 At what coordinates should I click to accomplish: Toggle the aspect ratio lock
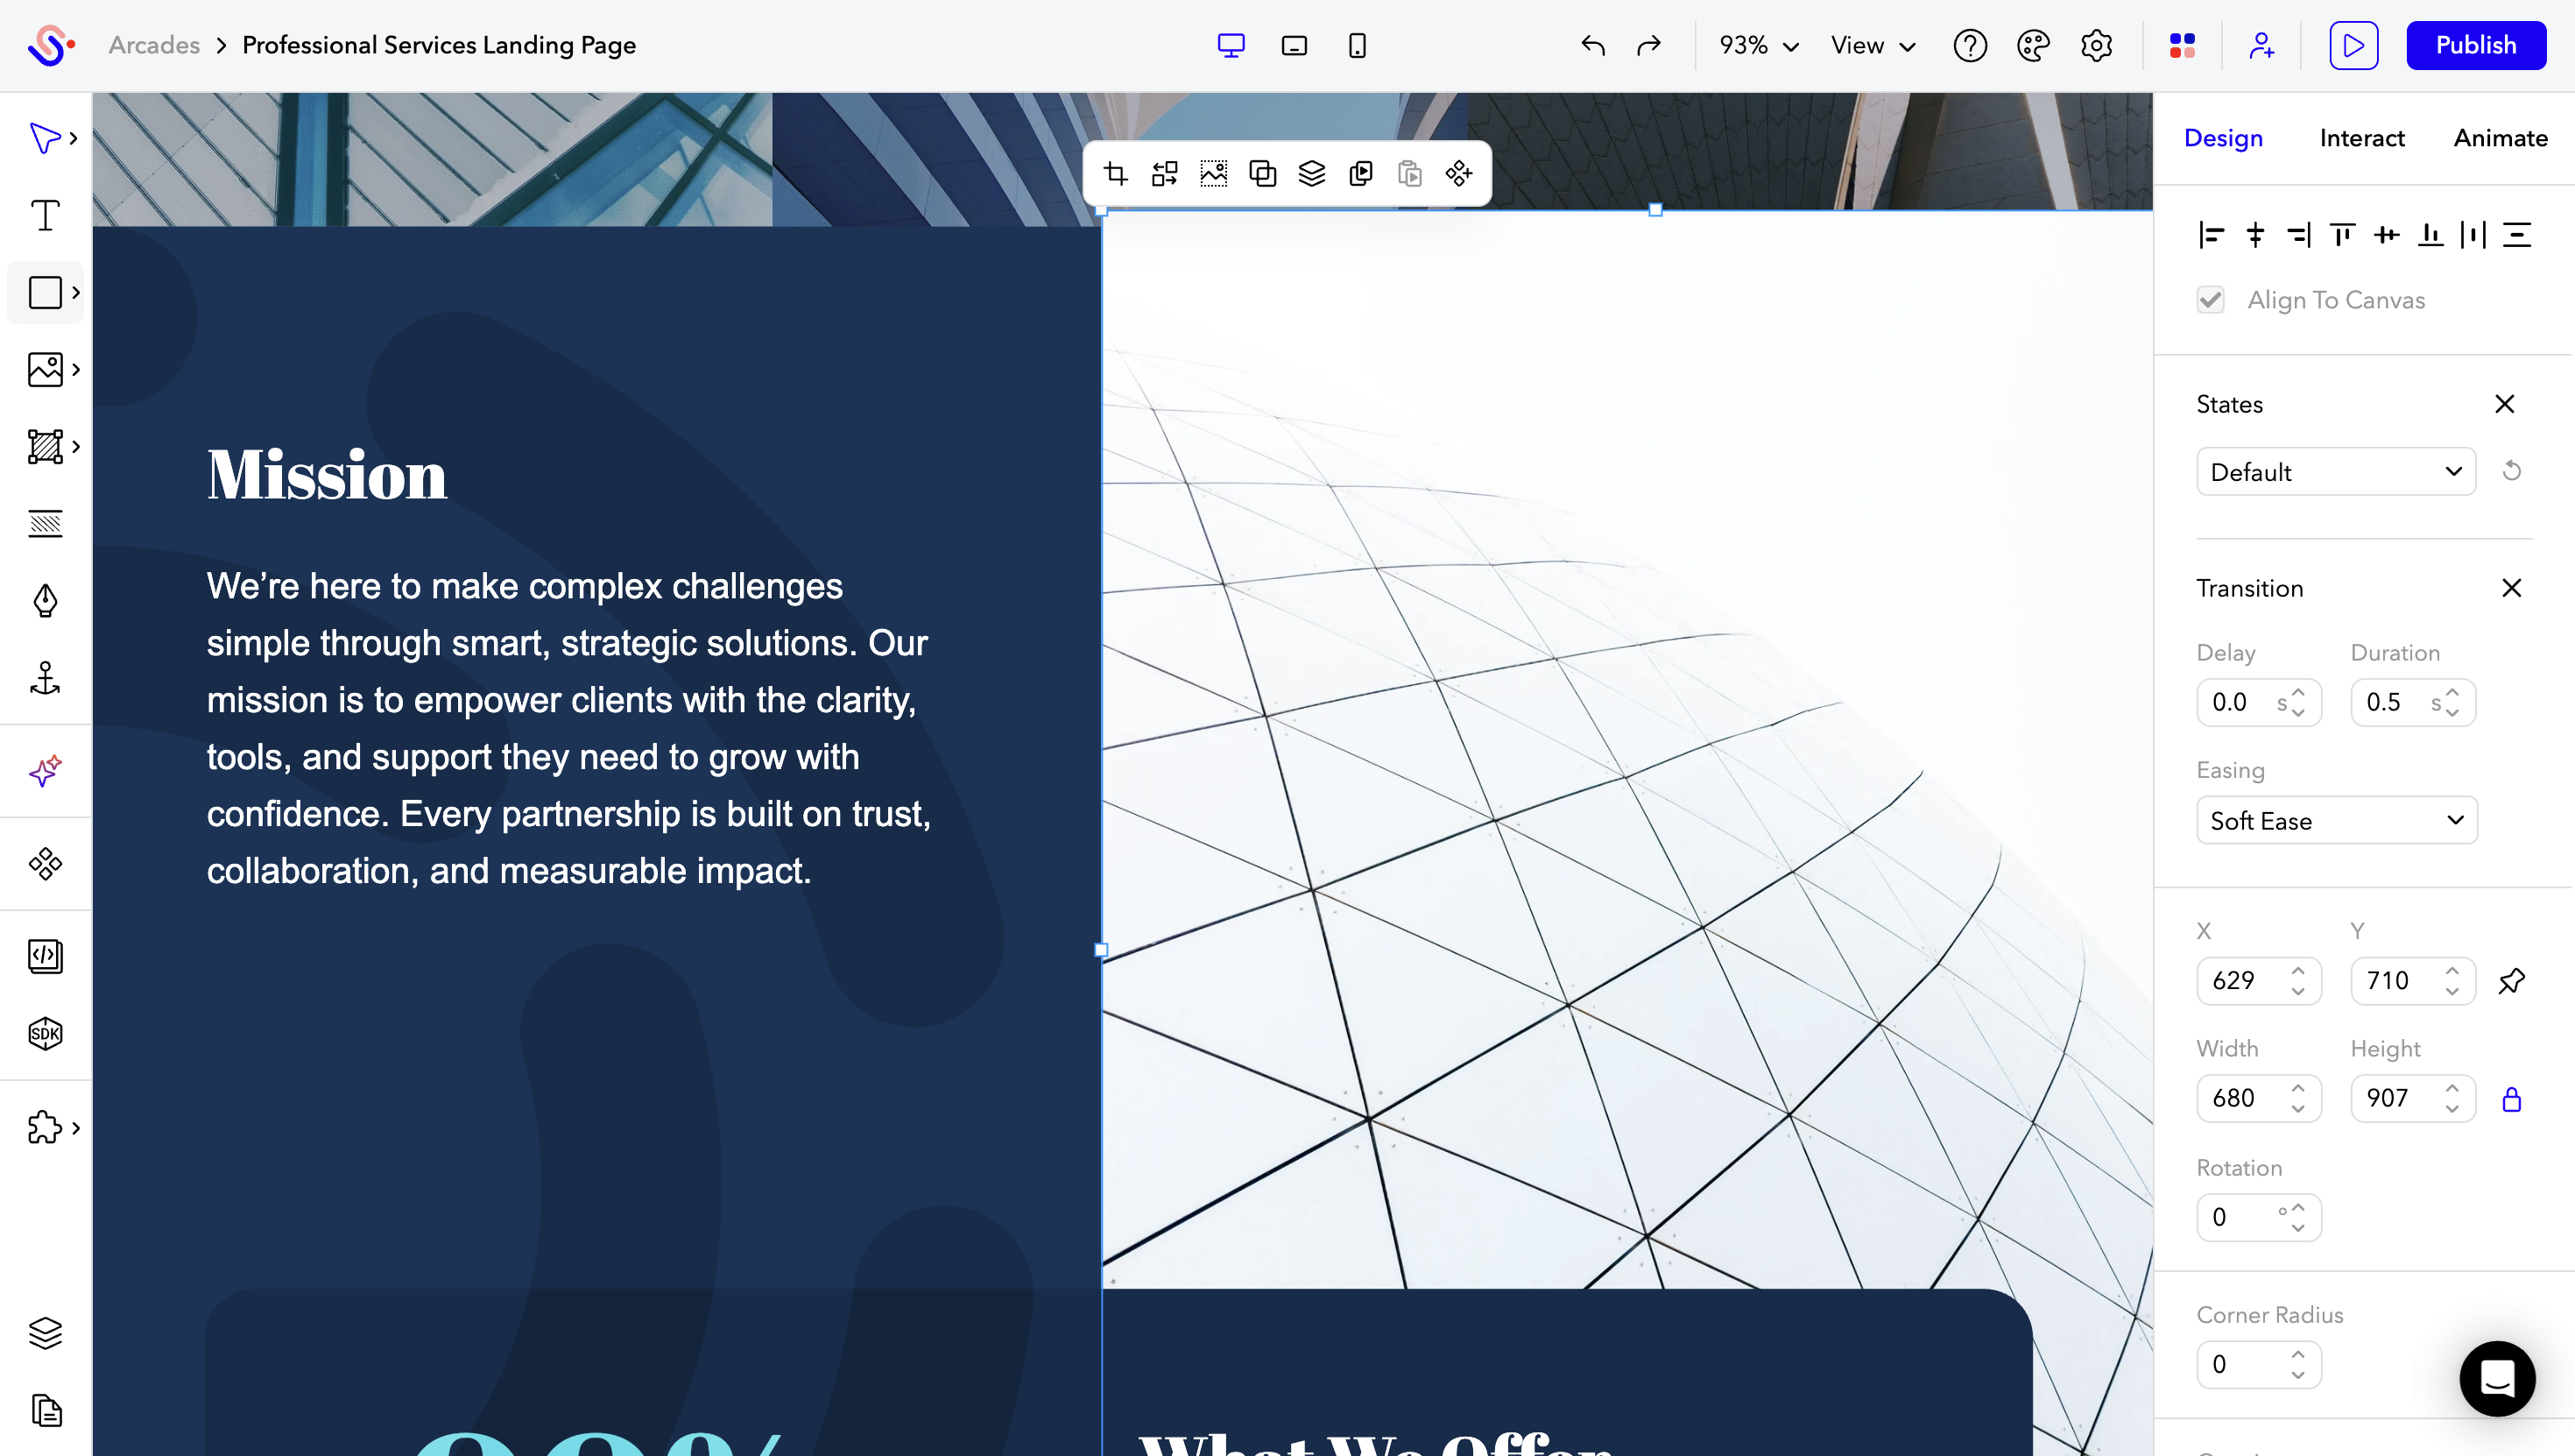(2511, 1099)
